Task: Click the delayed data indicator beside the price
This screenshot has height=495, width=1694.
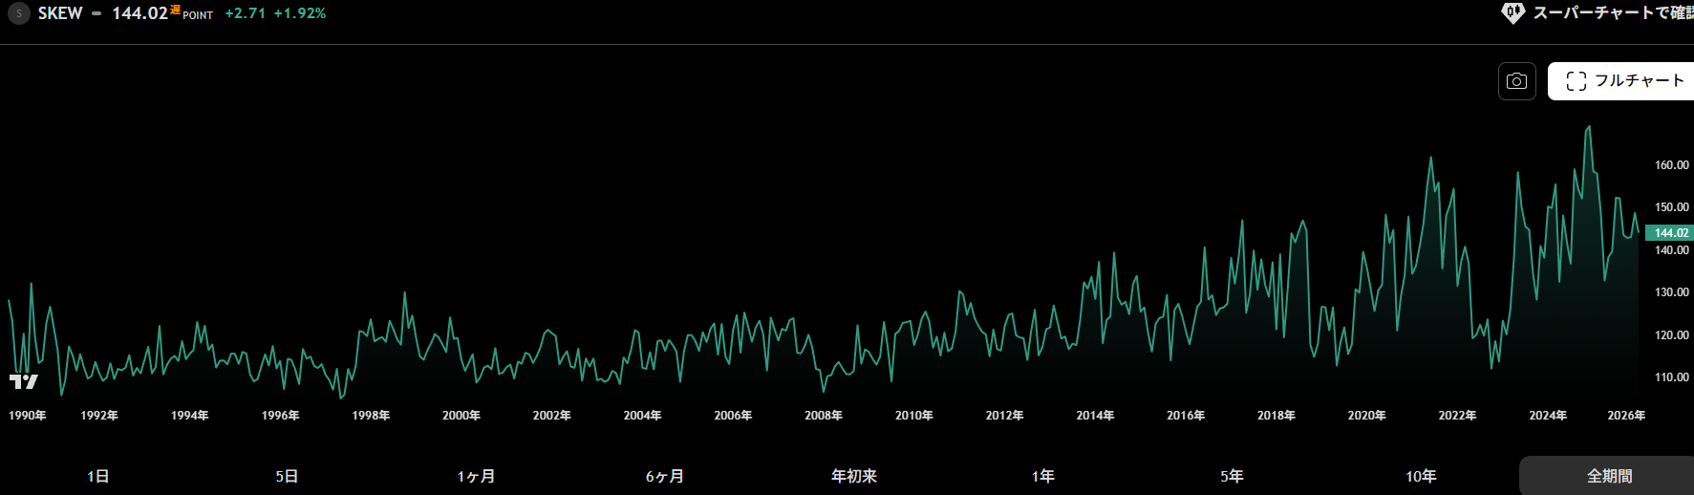Action: pyautogui.click(x=175, y=10)
